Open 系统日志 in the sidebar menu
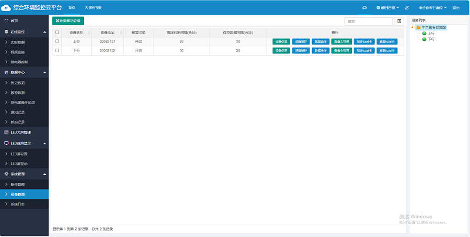 pos(18,204)
